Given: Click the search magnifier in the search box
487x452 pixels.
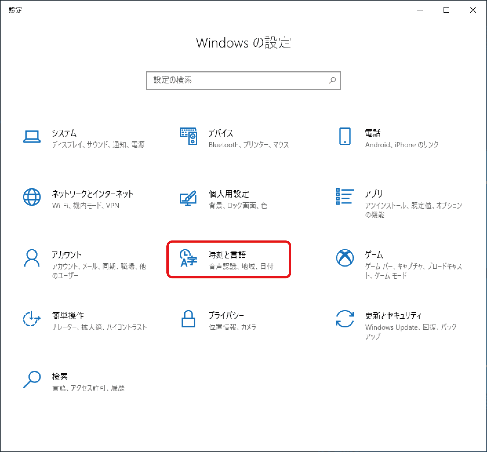Looking at the screenshot, I should click(x=332, y=80).
